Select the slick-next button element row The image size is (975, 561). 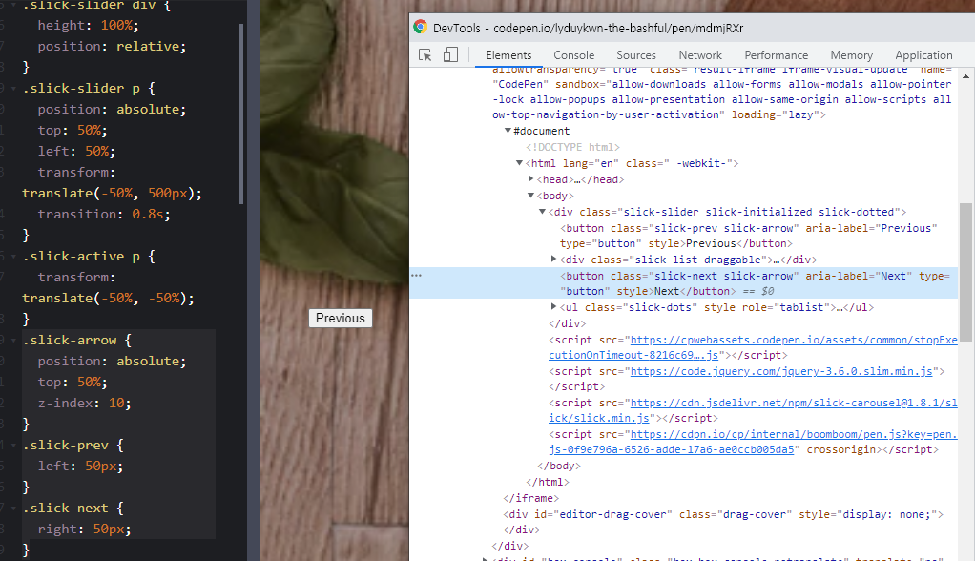coord(684,283)
